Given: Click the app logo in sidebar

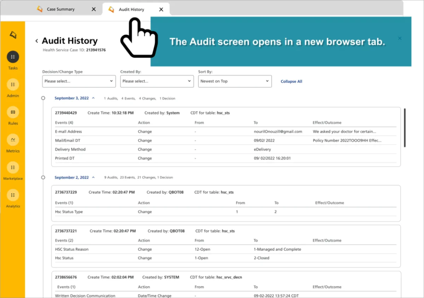Looking at the screenshot, I should pyautogui.click(x=13, y=35).
